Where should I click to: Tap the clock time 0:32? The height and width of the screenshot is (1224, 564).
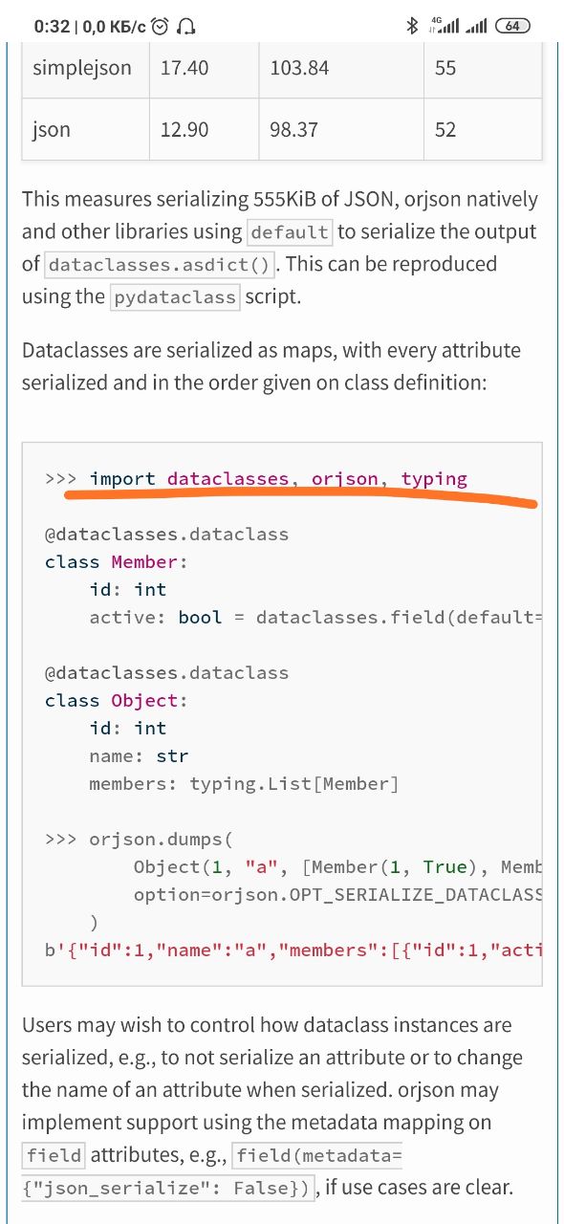(x=52, y=26)
